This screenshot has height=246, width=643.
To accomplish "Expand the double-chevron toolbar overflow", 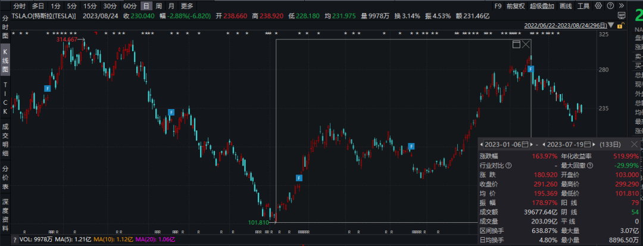I will click(x=621, y=6).
